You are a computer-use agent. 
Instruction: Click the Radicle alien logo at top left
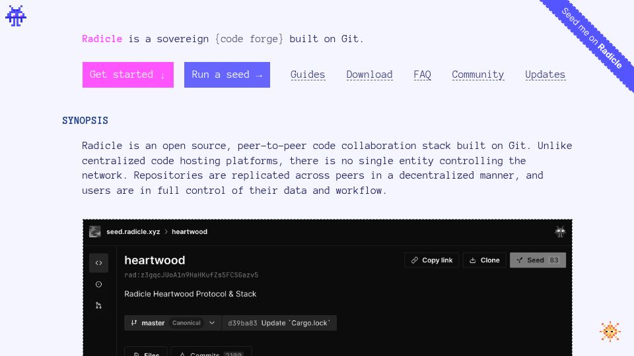tap(16, 16)
